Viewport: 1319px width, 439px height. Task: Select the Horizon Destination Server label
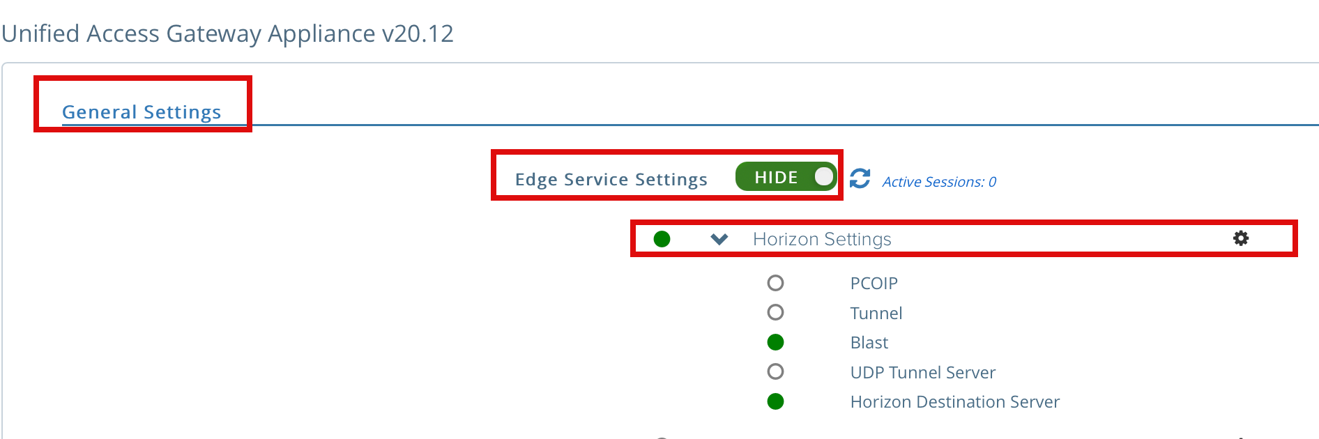point(954,402)
